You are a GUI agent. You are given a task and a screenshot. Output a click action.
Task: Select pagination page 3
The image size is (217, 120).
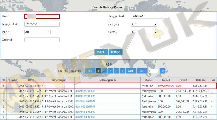coord(110,71)
